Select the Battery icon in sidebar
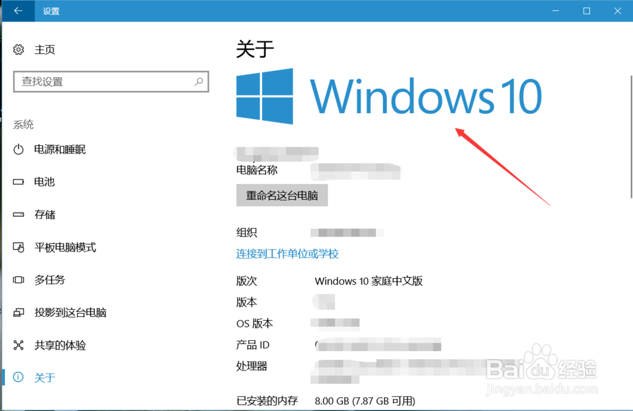633x411 pixels. coord(18,182)
